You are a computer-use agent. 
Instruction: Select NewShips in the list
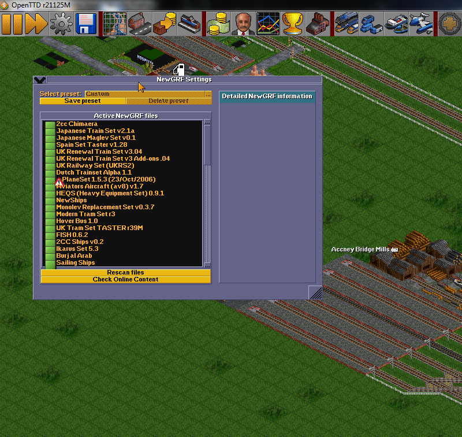(122, 200)
